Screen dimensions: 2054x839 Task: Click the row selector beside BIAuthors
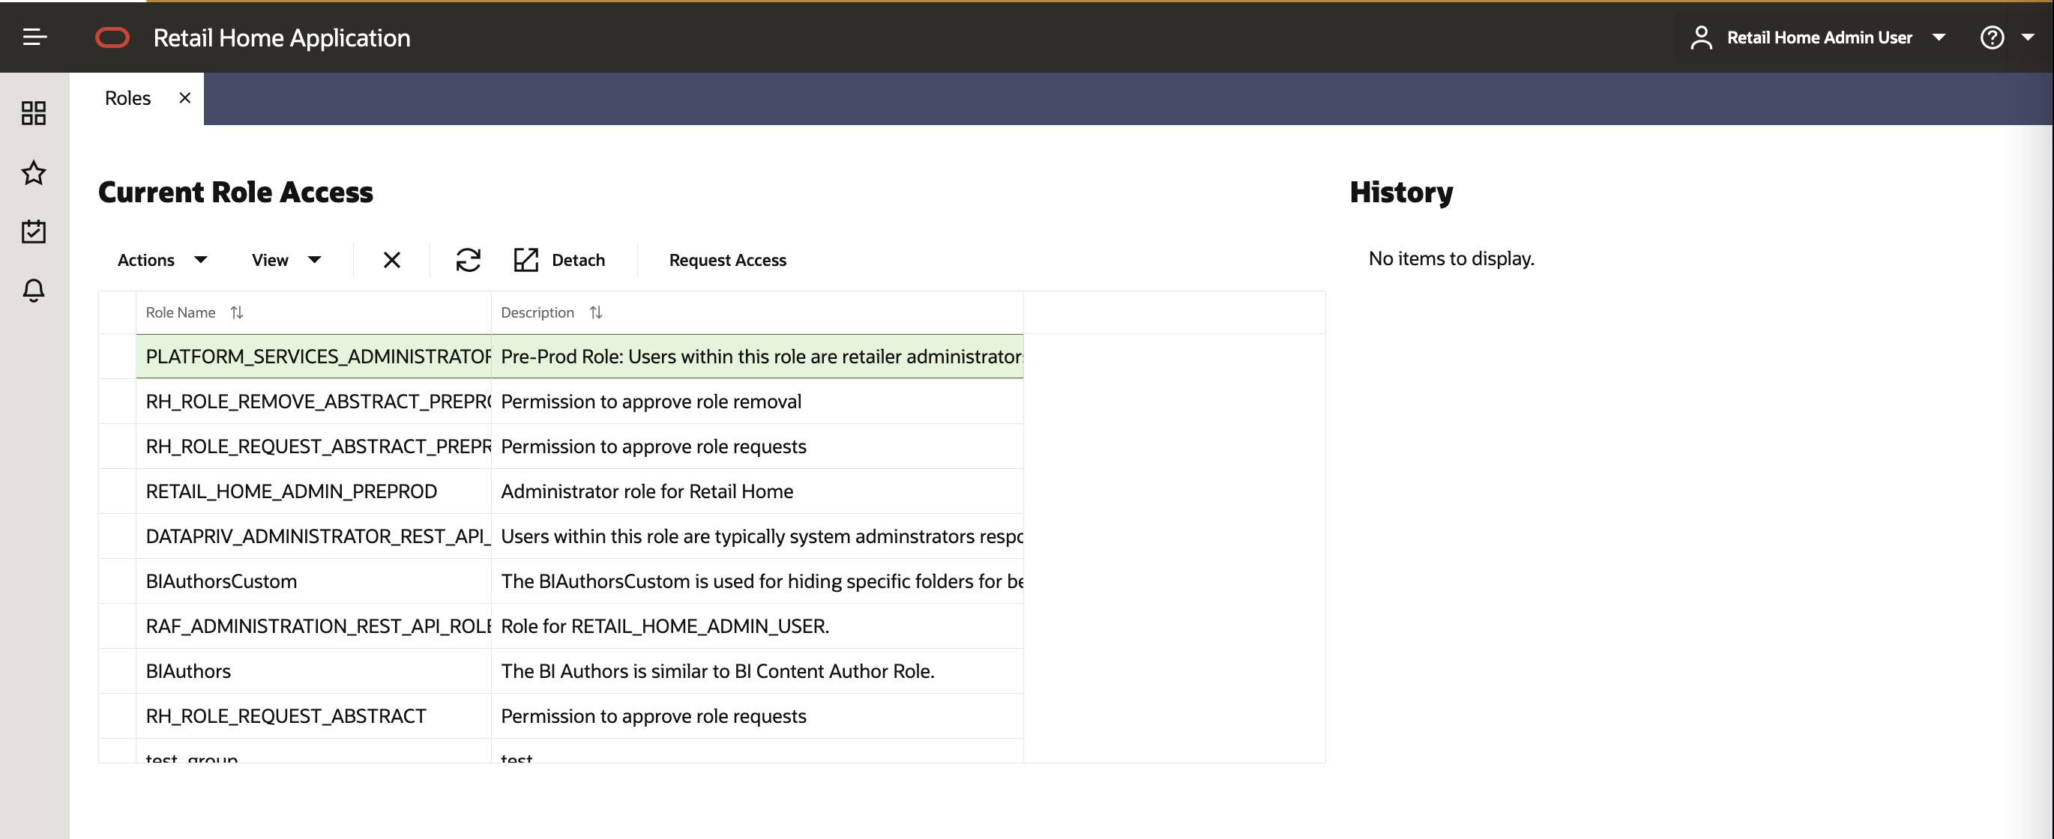(x=117, y=671)
